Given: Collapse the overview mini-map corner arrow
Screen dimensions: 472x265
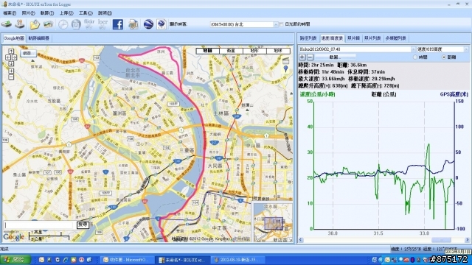Looking at the screenshot, I should [290, 240].
